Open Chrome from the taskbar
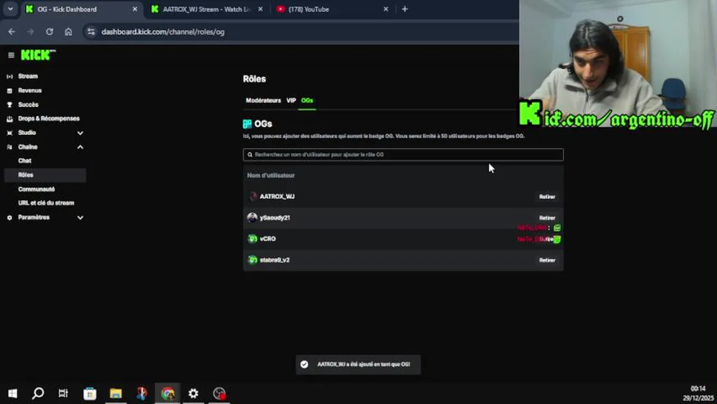This screenshot has height=404, width=717. click(168, 394)
